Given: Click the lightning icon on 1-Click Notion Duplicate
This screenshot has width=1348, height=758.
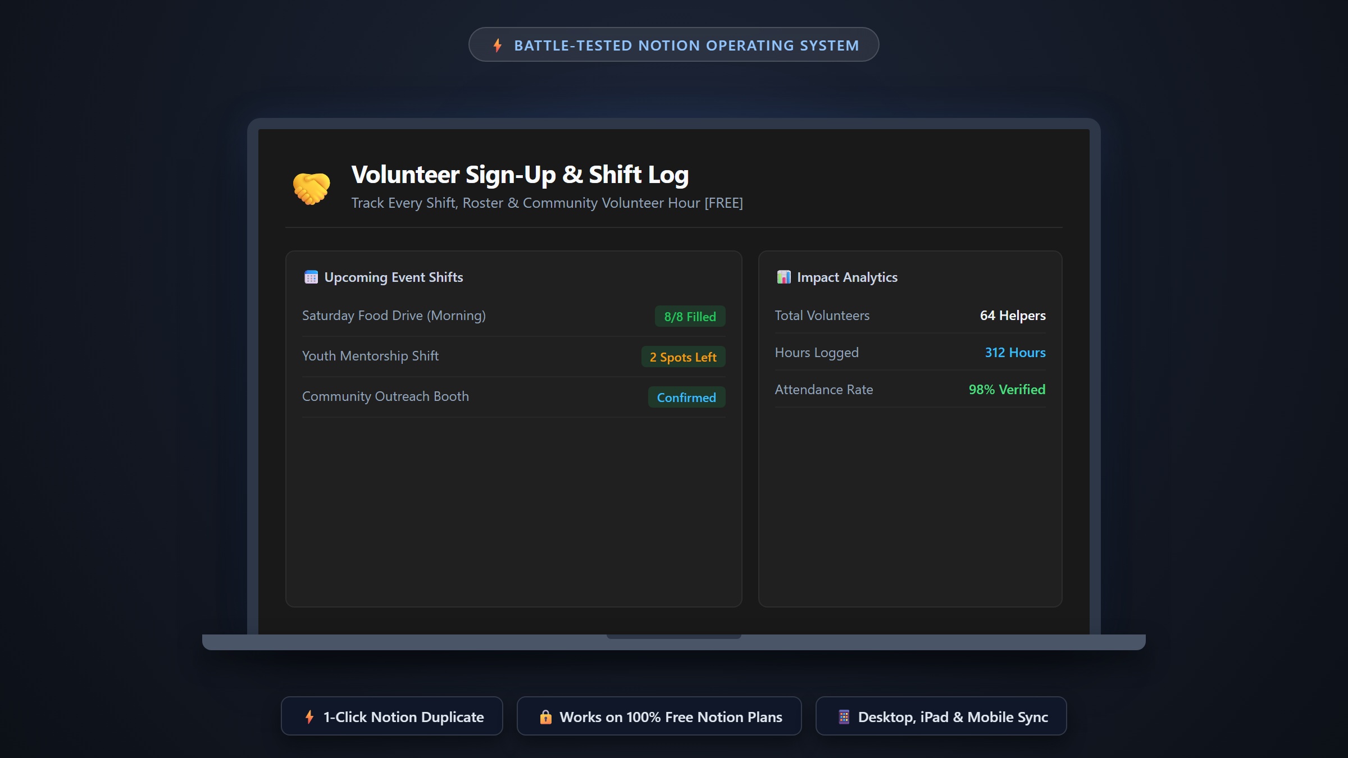Looking at the screenshot, I should [309, 716].
